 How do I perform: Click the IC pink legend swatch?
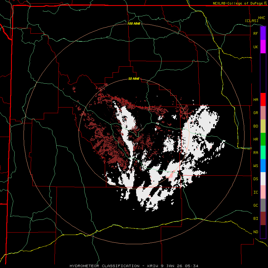pyautogui.click(x=263, y=192)
